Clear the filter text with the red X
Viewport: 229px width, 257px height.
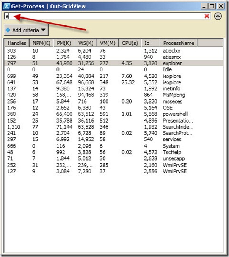coord(207,16)
